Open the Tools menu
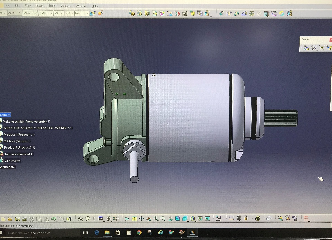This screenshot has width=332, height=240. [52, 6]
